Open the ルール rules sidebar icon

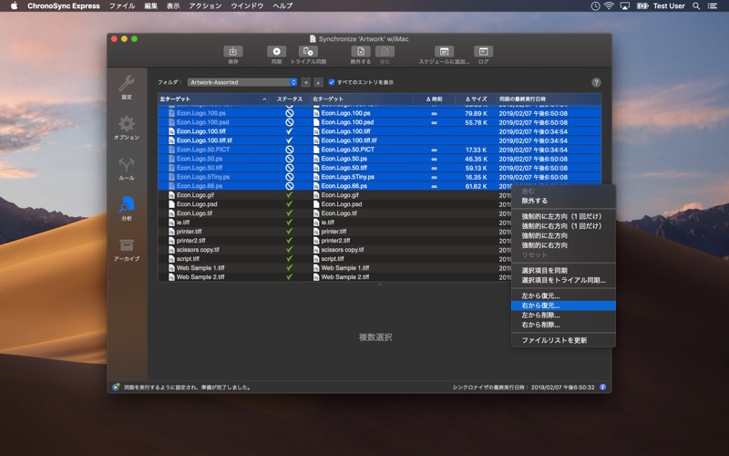[127, 165]
